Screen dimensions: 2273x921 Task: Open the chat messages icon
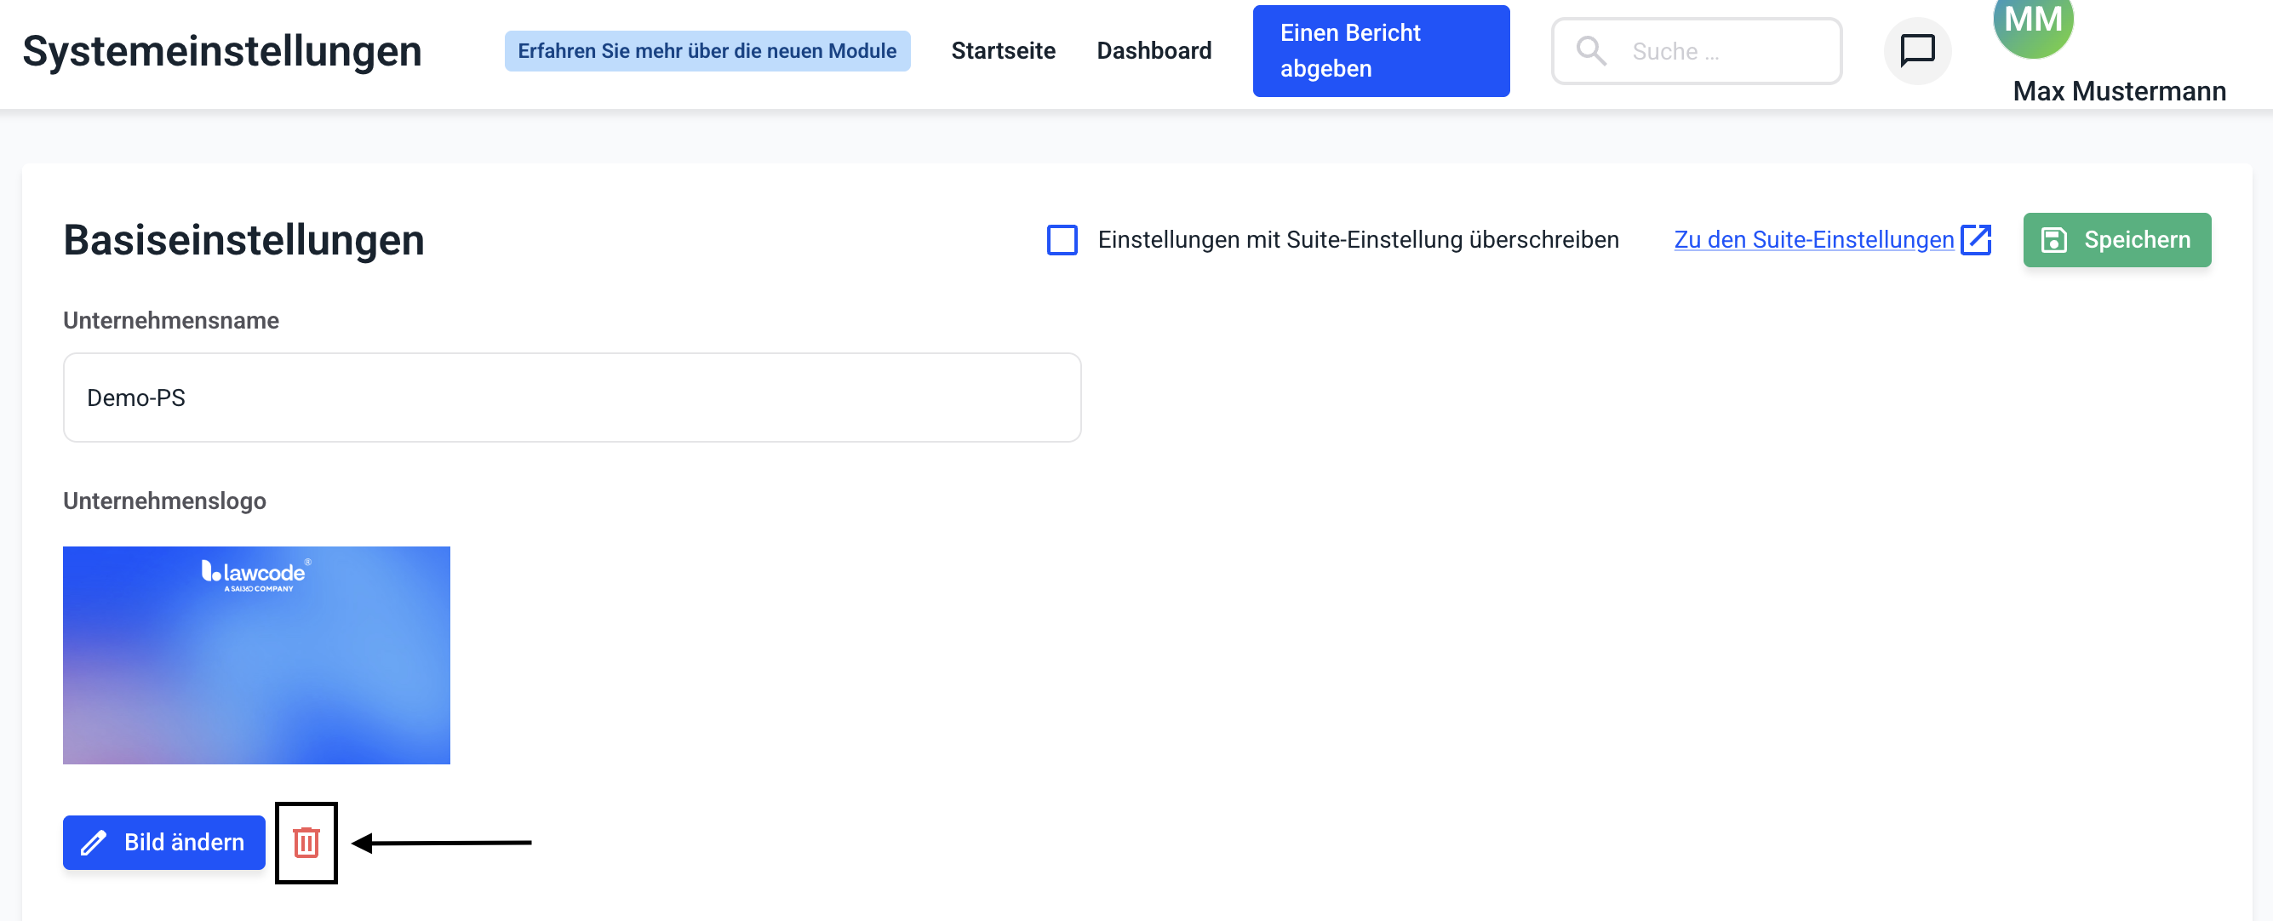(1916, 51)
